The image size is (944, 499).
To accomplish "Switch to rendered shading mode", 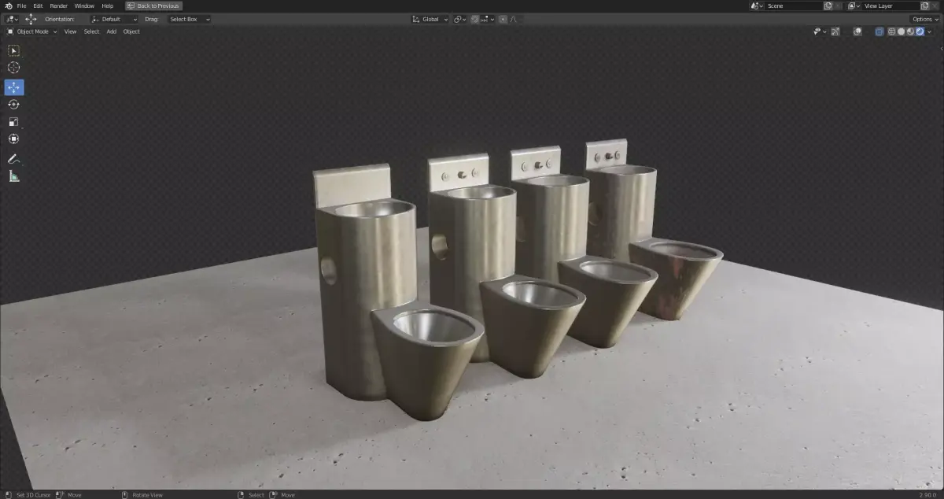I will coord(919,31).
